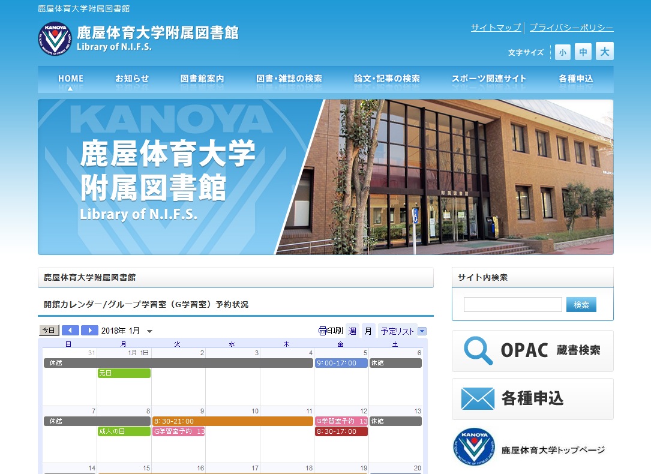Set text size to small (小)
The height and width of the screenshot is (474, 651).
563,52
